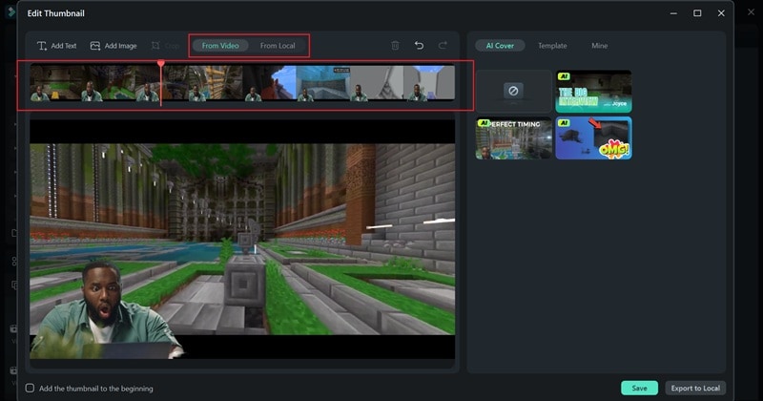Choose The Big Interview AI cover
Viewport: 763px width, 401px height.
(x=593, y=91)
